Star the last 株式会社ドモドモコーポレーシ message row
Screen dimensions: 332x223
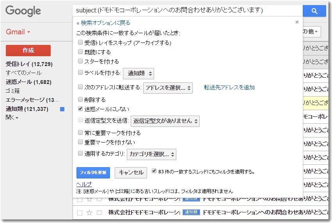pos(89,212)
